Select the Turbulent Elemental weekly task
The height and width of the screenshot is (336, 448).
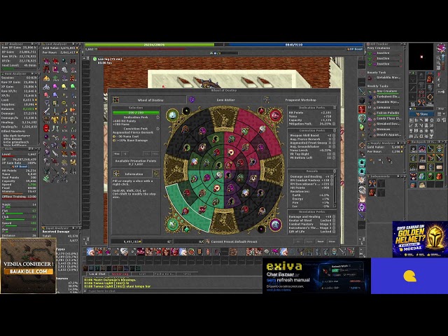[x=386, y=97]
